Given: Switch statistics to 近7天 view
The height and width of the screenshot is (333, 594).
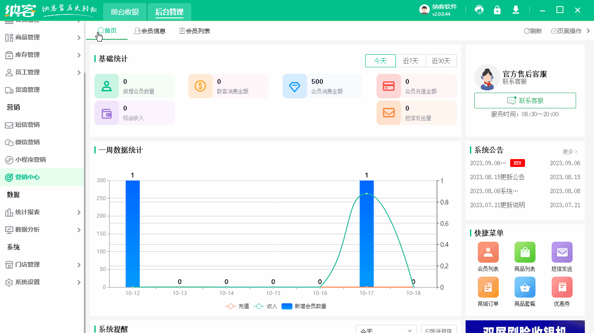Looking at the screenshot, I should point(410,61).
